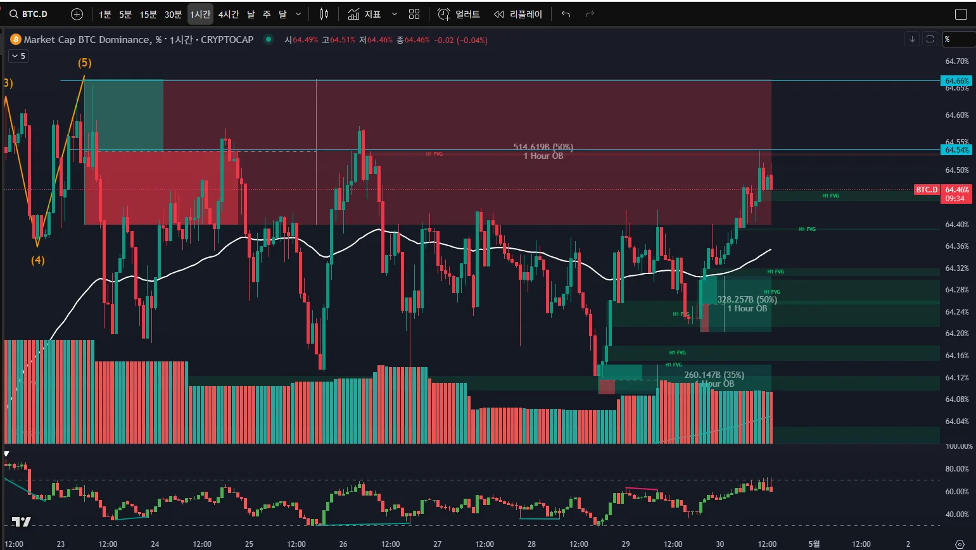Viewport: 976px width, 550px height.
Task: Click the 64.46% current price label
Action: (x=957, y=190)
